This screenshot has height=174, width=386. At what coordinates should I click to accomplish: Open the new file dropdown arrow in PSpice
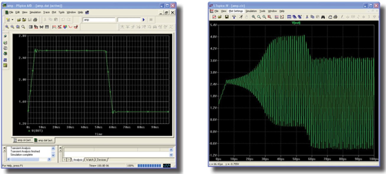pos(12,20)
